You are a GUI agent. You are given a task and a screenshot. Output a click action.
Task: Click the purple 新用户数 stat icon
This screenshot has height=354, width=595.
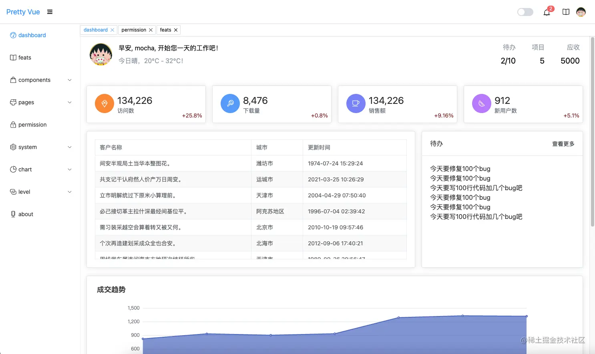481,103
